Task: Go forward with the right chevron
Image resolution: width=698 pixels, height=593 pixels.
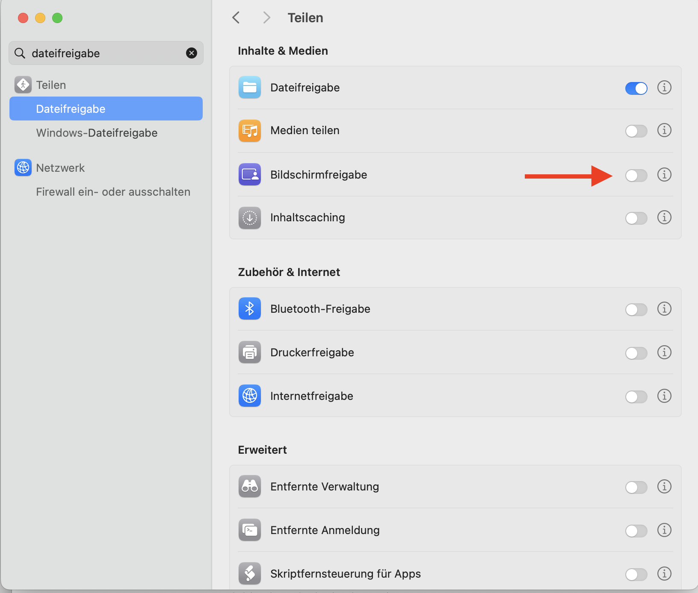Action: click(266, 18)
